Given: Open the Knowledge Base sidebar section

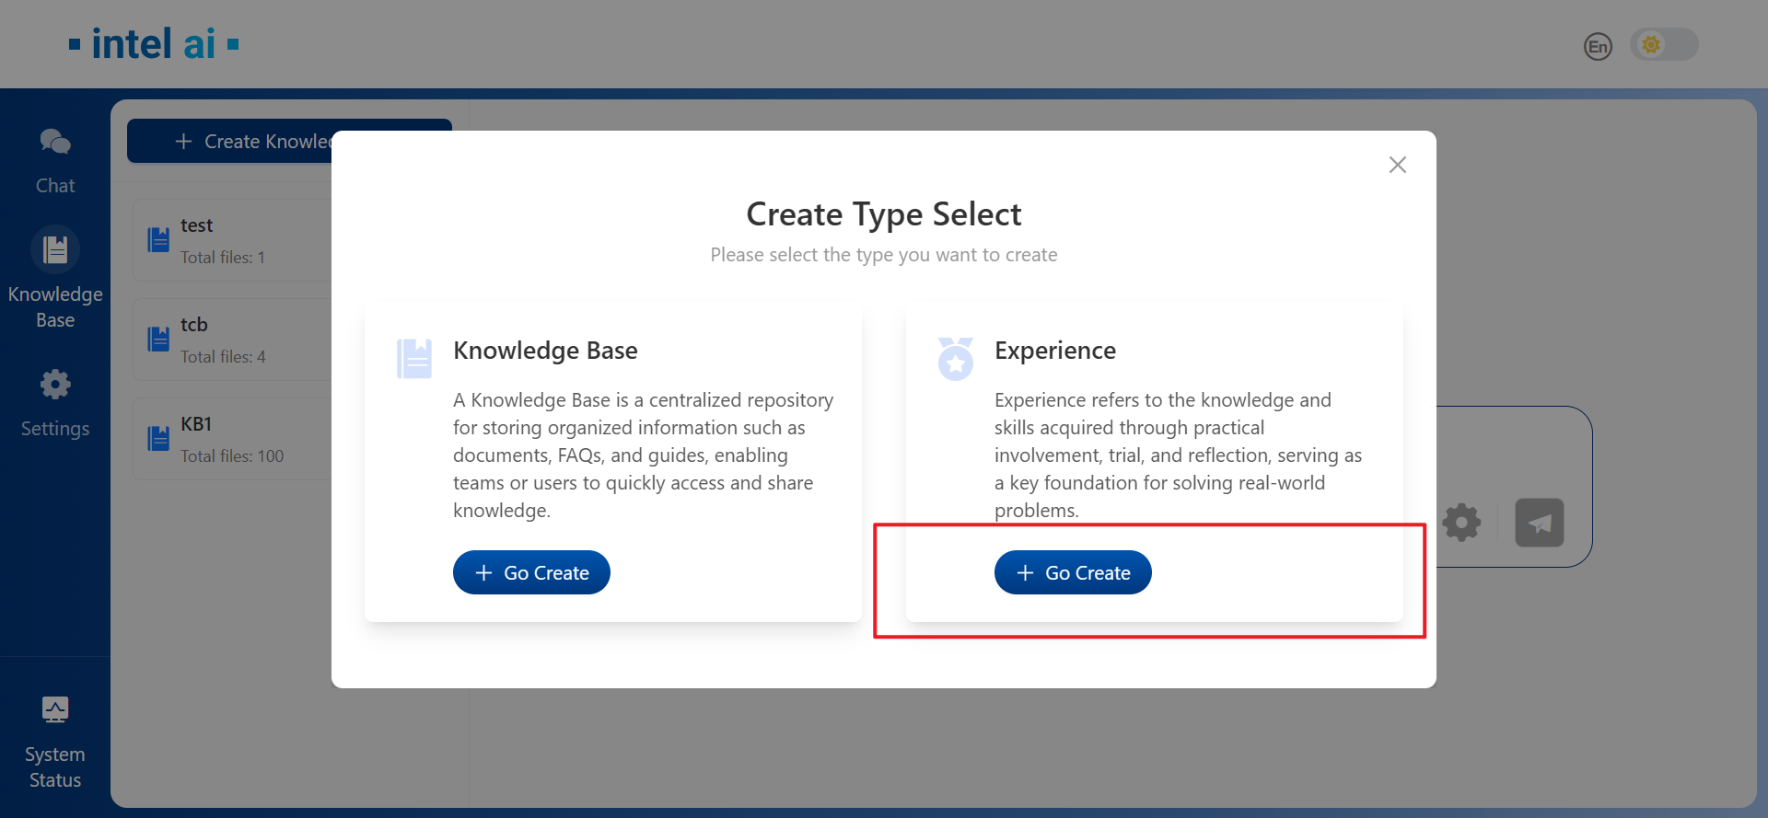Looking at the screenshot, I should point(55,276).
